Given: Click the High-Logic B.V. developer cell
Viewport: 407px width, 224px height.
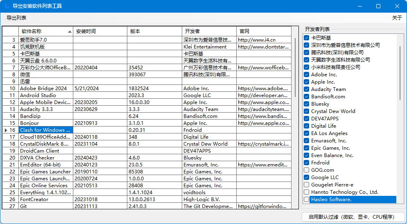Looking at the screenshot, I should [209, 200].
